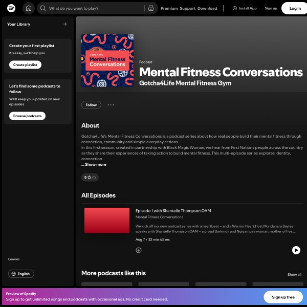Open the three-dot more options menu
Viewport: 307px width, 307px height.
(111, 105)
